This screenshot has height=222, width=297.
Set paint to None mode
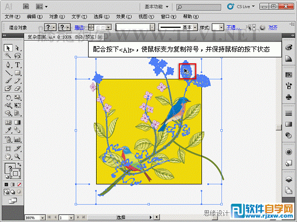coord(19,184)
